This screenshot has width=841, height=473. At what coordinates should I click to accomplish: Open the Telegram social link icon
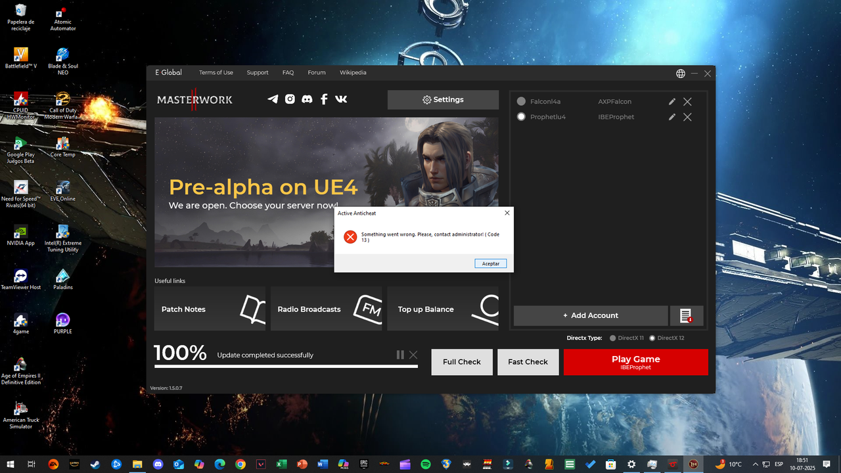click(273, 99)
